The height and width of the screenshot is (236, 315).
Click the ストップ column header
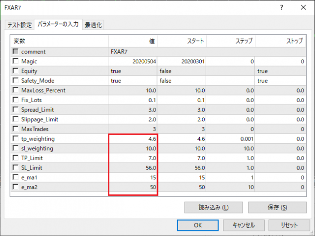tap(281, 41)
